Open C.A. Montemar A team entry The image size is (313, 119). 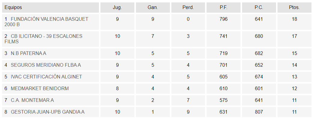(x=32, y=100)
